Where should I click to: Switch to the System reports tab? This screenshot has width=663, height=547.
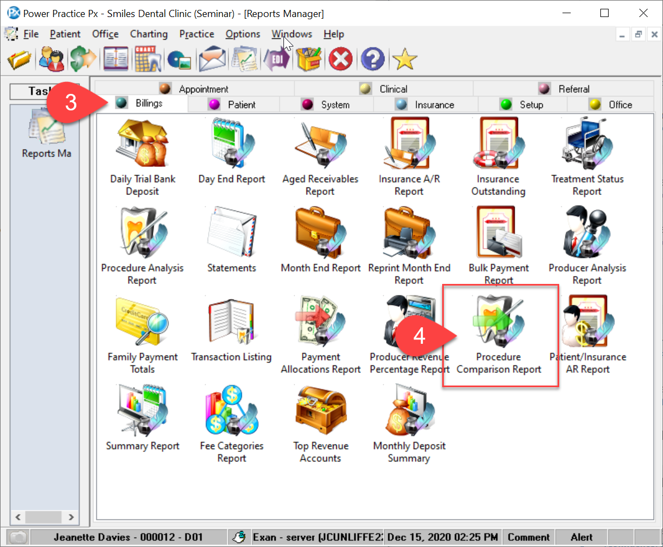pyautogui.click(x=326, y=104)
